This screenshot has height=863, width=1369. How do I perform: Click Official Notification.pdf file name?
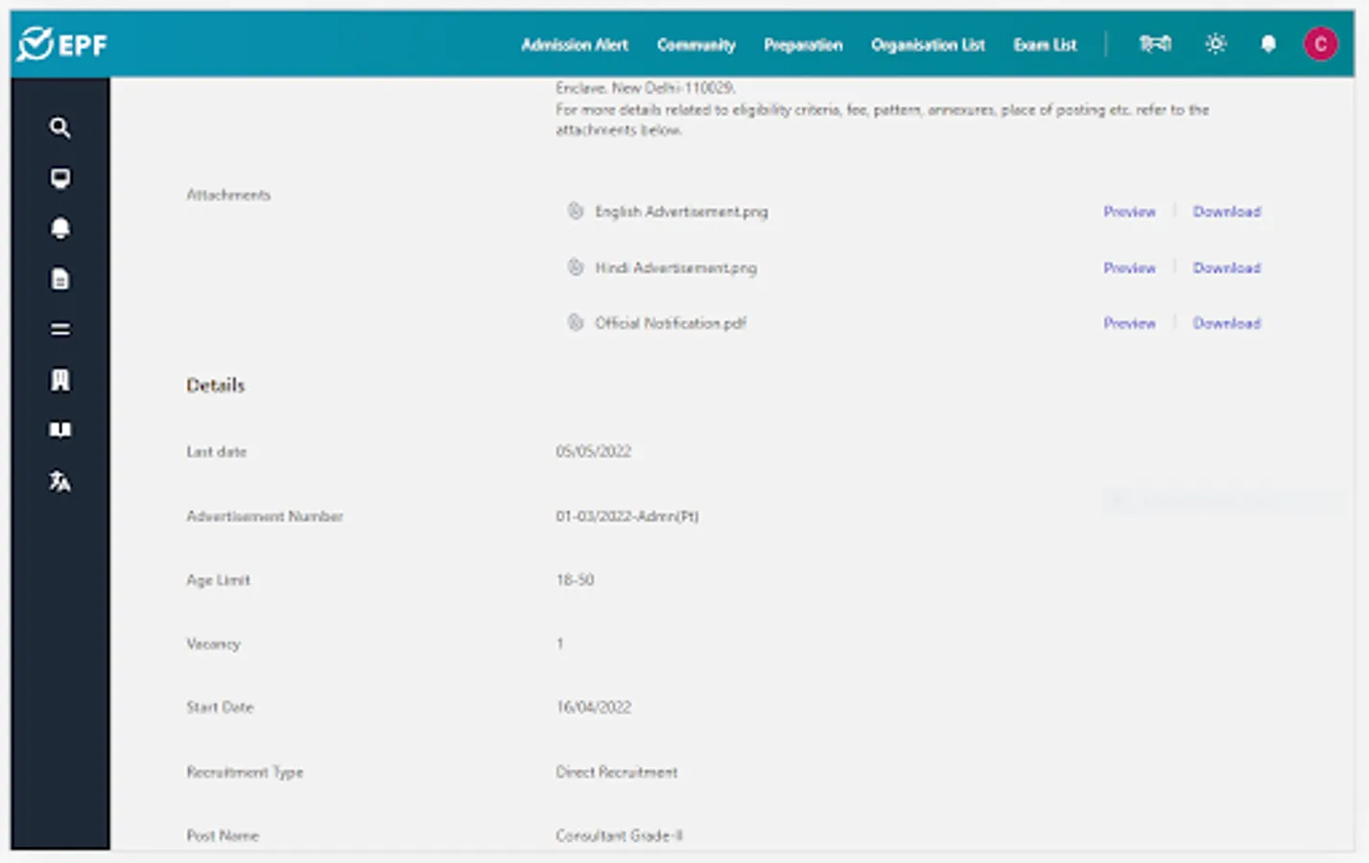(671, 323)
